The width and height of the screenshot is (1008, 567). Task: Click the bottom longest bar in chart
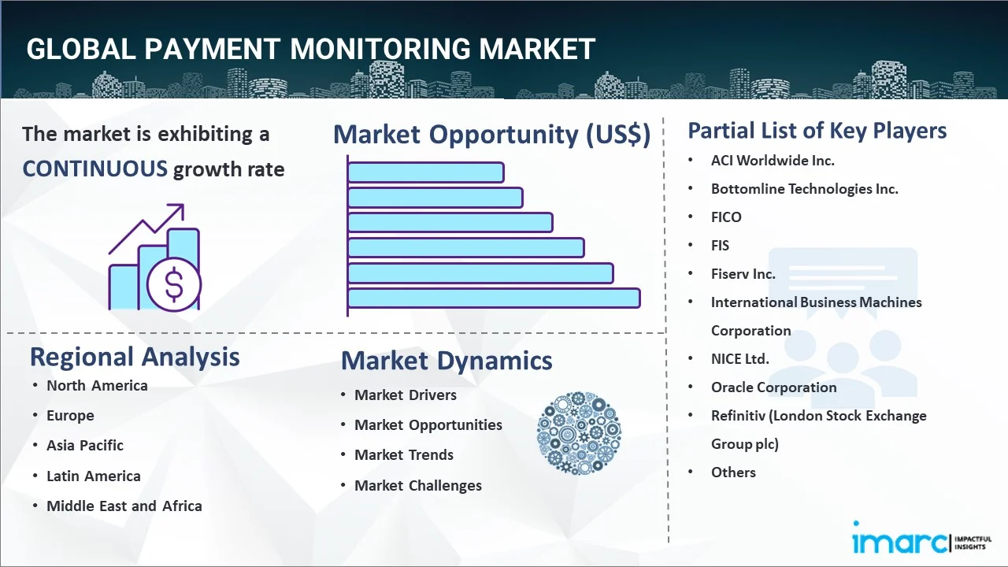494,298
